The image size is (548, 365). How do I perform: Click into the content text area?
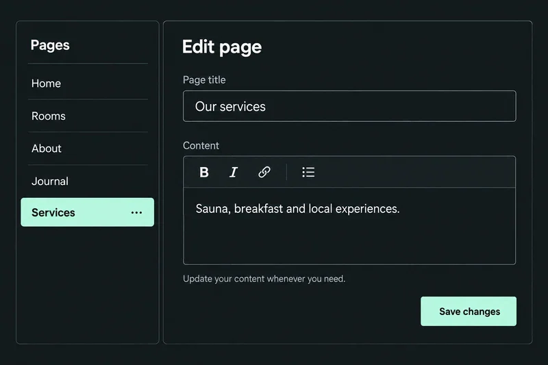[x=349, y=226]
